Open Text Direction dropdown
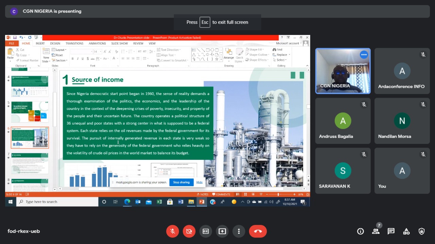Image resolution: width=435 pixels, height=244 pixels. pyautogui.click(x=169, y=50)
